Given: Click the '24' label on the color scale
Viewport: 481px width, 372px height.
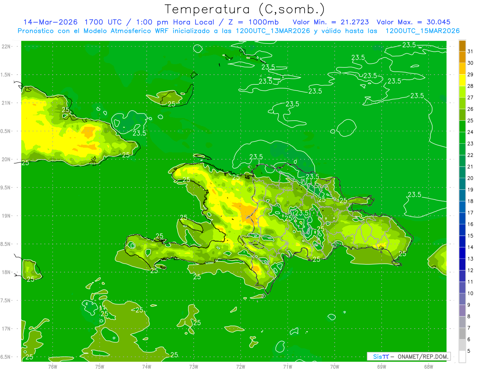Looking at the screenshot, I should 470,132.
